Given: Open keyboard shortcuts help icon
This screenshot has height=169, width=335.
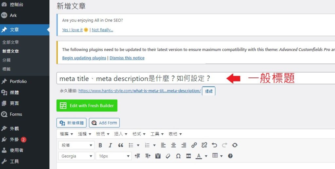Looking at the screenshot, I should point(230,156).
